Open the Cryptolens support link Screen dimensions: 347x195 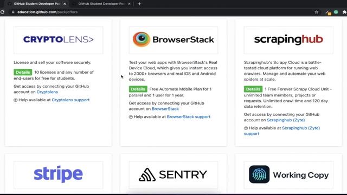pos(70,100)
